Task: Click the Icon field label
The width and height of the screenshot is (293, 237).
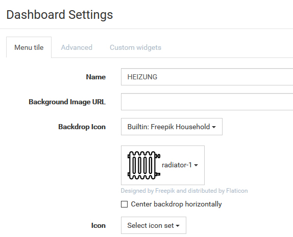Action: tap(99, 225)
